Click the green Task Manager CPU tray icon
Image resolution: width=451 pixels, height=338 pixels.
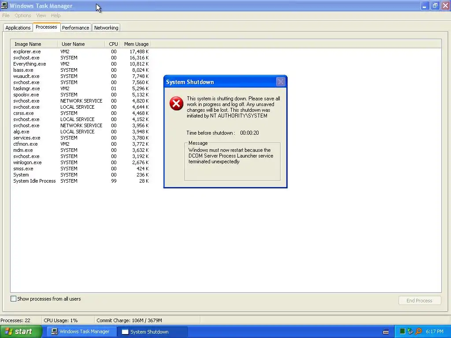pyautogui.click(x=403, y=331)
